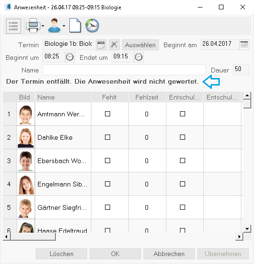The height and width of the screenshot is (264, 254).
Task: Check Fehlt for Dahlke Elke
Action: click(x=108, y=137)
